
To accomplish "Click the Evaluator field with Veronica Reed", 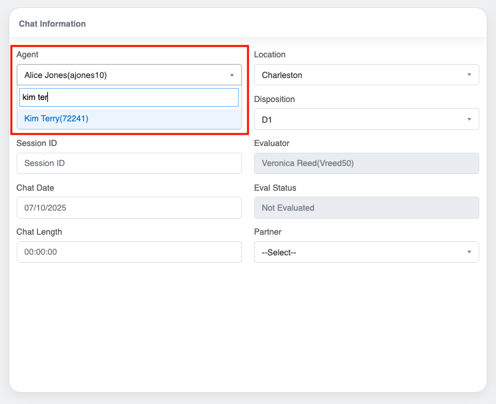I will pos(366,163).
